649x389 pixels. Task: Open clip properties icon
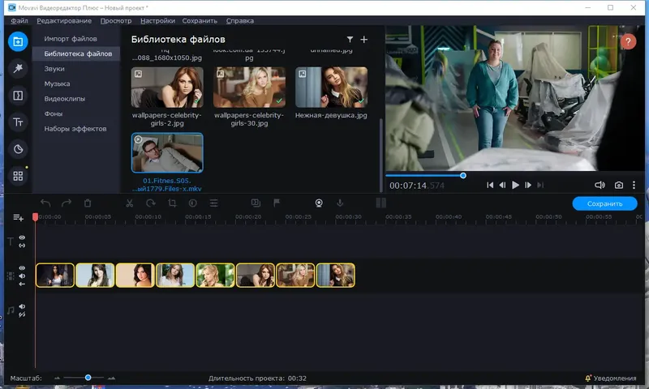point(213,203)
